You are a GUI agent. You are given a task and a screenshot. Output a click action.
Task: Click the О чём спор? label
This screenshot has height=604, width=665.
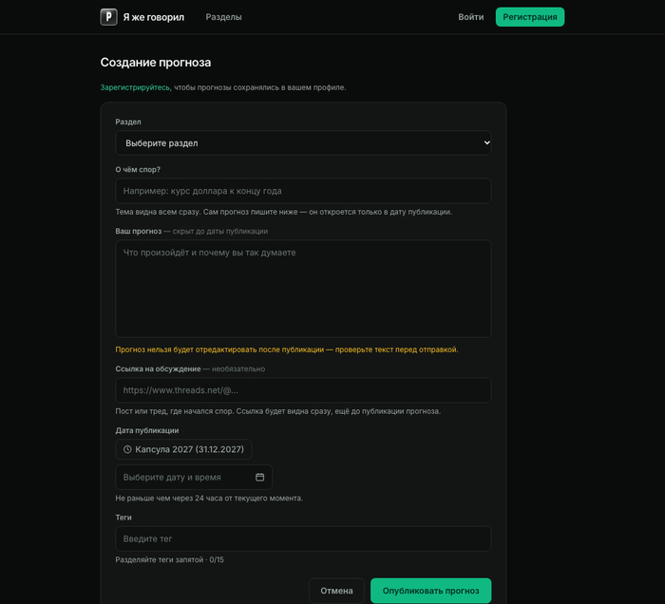click(x=138, y=170)
